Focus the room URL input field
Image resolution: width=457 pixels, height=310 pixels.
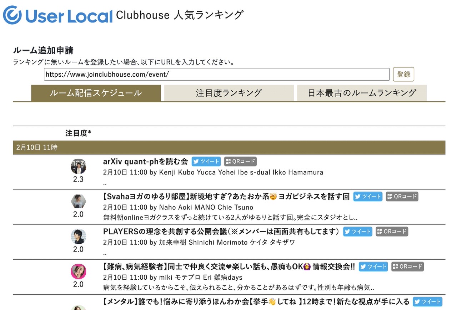coord(217,74)
